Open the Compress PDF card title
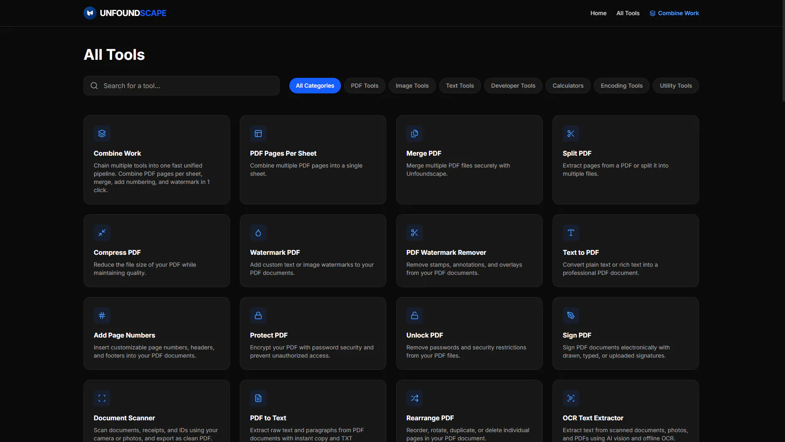 [117, 252]
